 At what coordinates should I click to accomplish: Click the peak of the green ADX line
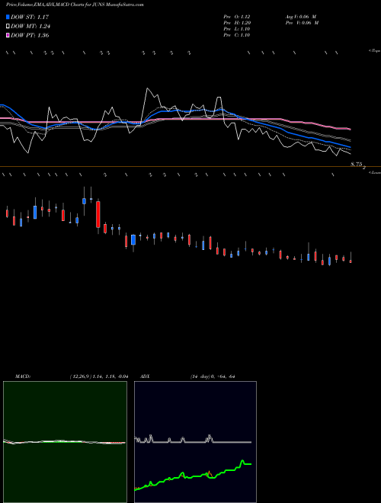tap(242, 460)
